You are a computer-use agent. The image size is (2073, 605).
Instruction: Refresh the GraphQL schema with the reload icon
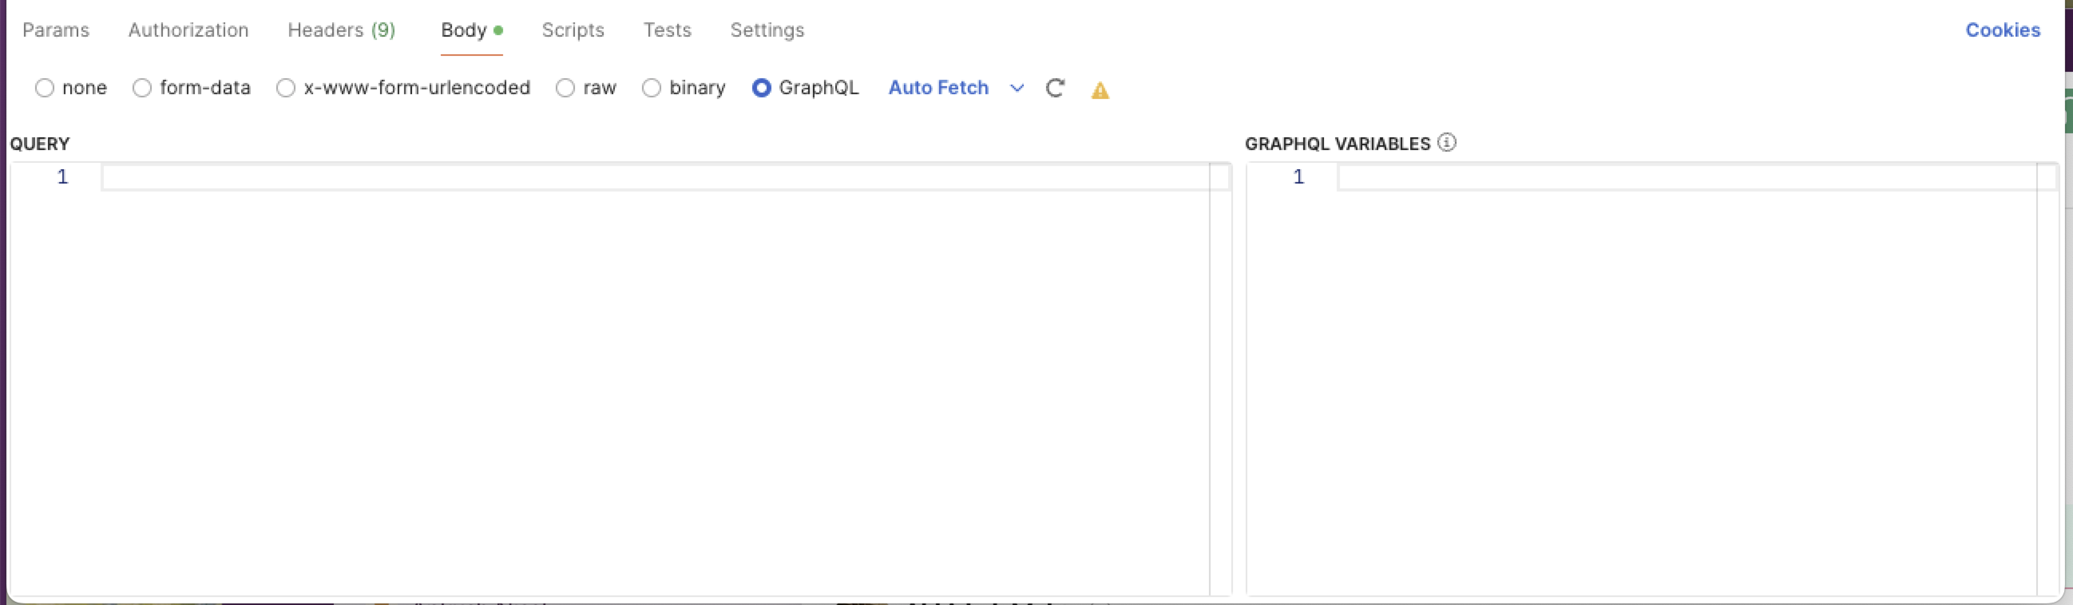(1055, 88)
